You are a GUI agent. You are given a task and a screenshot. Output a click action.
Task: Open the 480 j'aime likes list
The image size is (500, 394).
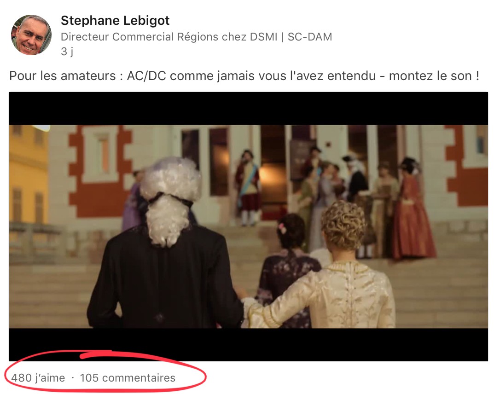[38, 378]
